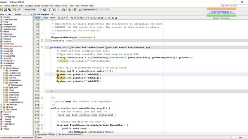Click the round green toolbar icon

coord(75,10)
